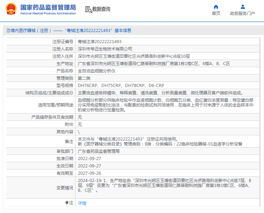This screenshot has width=264, height=213.
Task: Click the 境内医疗器械（注册）header text
Action: click(31, 30)
